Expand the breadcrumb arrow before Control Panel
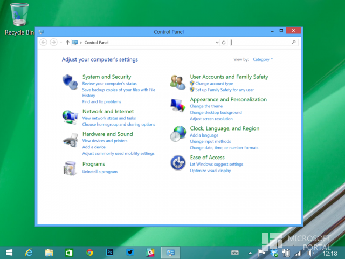This screenshot has height=259, width=345. [81, 43]
